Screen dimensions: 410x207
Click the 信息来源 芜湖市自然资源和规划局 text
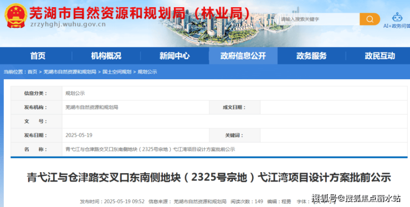pos(187,201)
